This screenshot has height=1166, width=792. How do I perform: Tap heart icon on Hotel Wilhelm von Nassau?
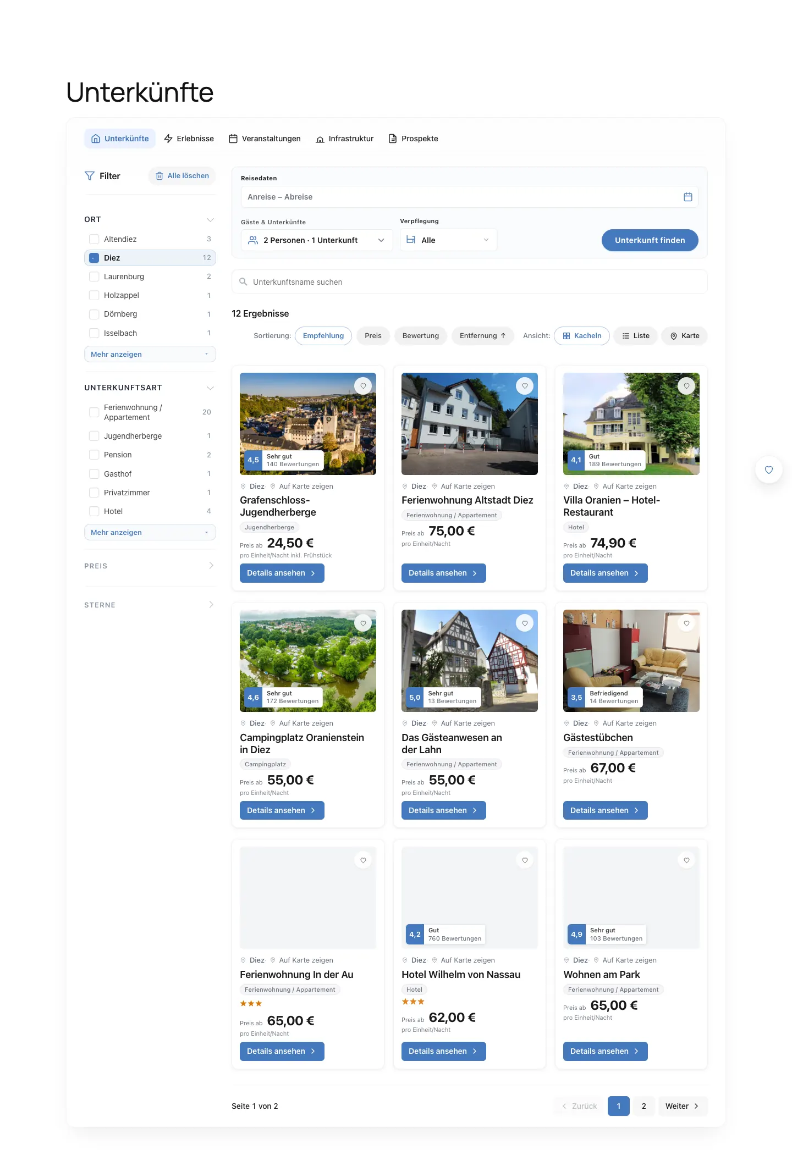coord(525,860)
